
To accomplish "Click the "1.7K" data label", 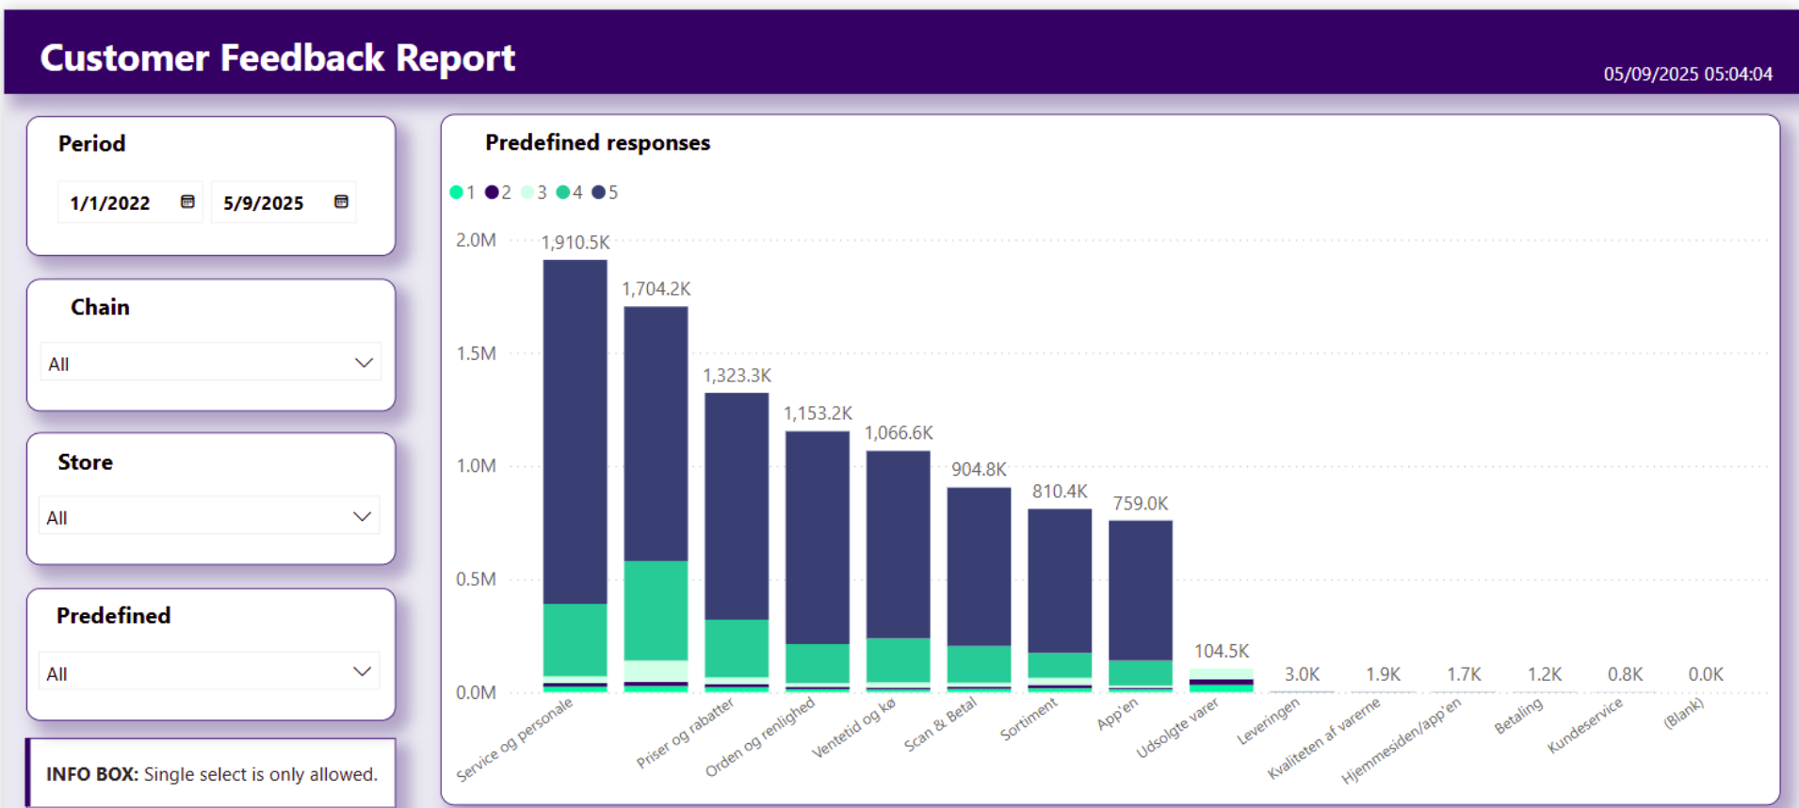I will (x=1465, y=674).
